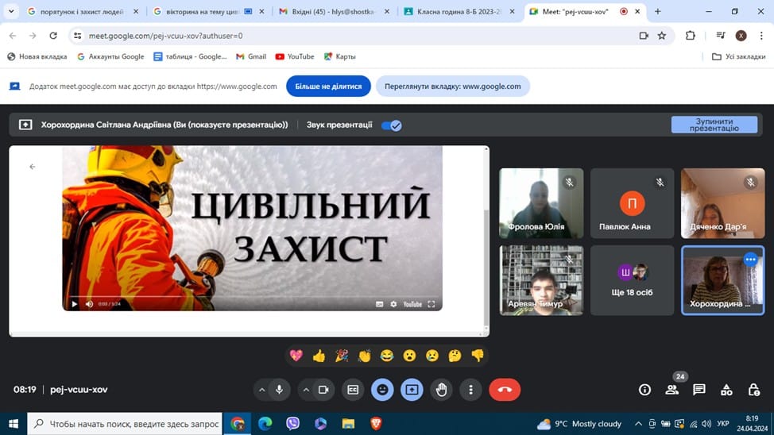Open Chrome extensions puzzle icon
Image resolution: width=774 pixels, height=435 pixels.
(690, 36)
